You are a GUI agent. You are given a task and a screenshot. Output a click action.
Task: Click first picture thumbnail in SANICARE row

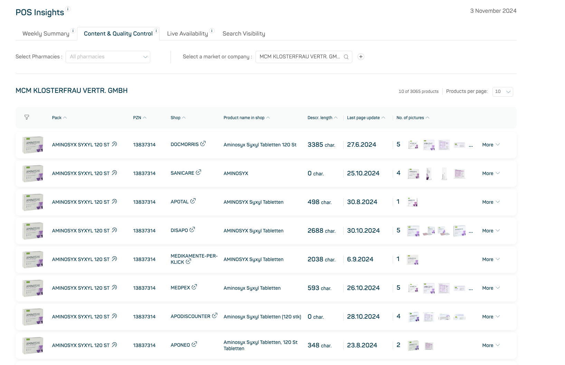pos(413,173)
